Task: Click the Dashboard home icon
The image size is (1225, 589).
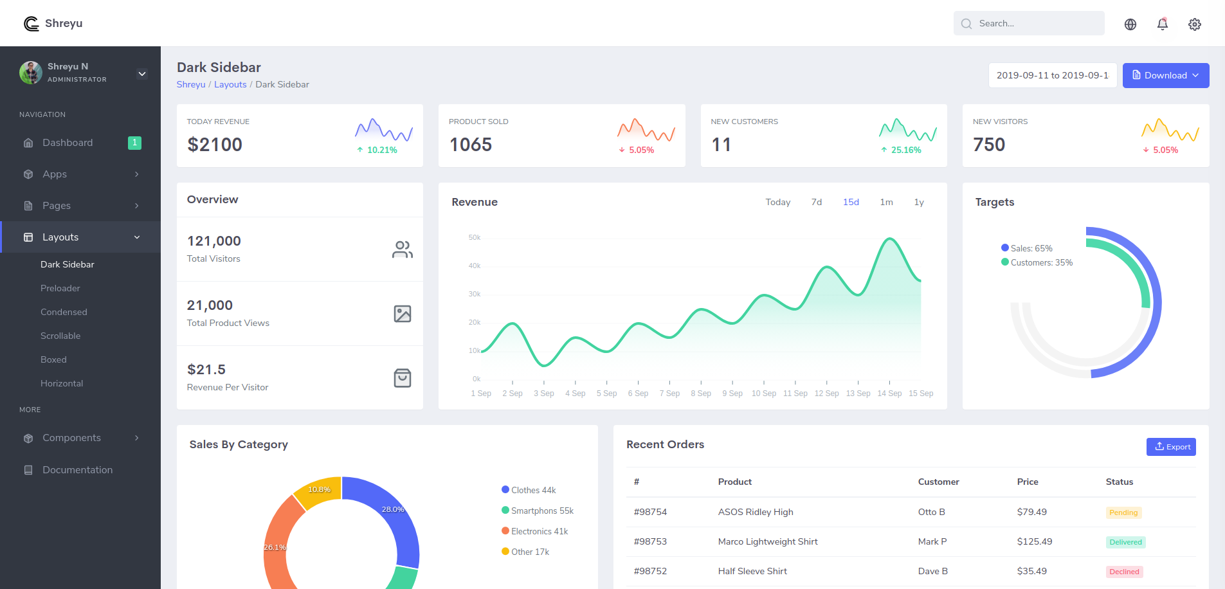Action: pos(28,143)
